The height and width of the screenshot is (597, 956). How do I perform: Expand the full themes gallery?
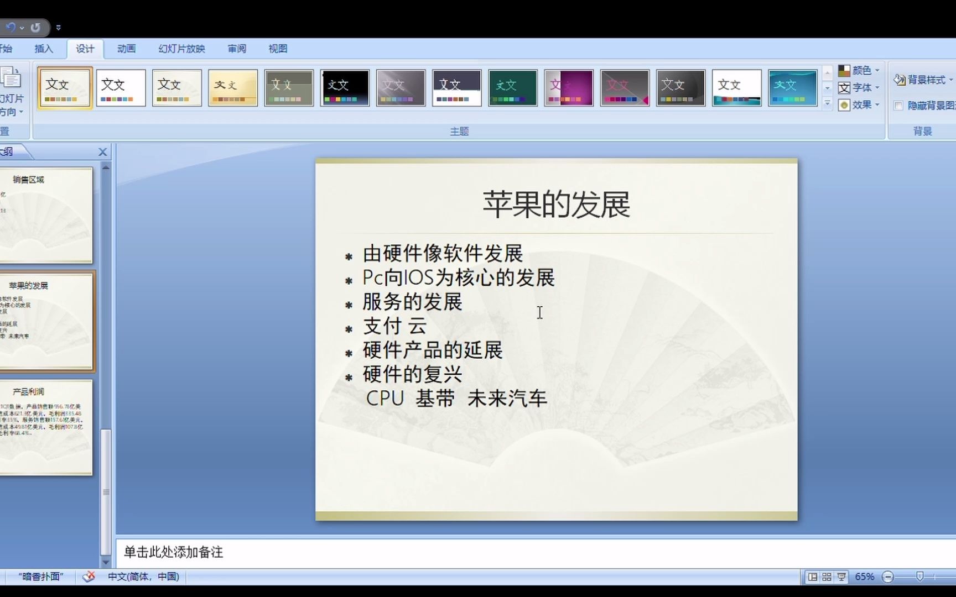[828, 103]
